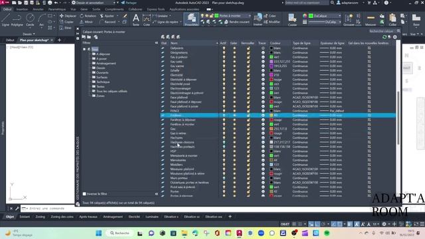Switch to the Annoter ribbon tab
Screen dimensions: 425x239
(38, 9)
